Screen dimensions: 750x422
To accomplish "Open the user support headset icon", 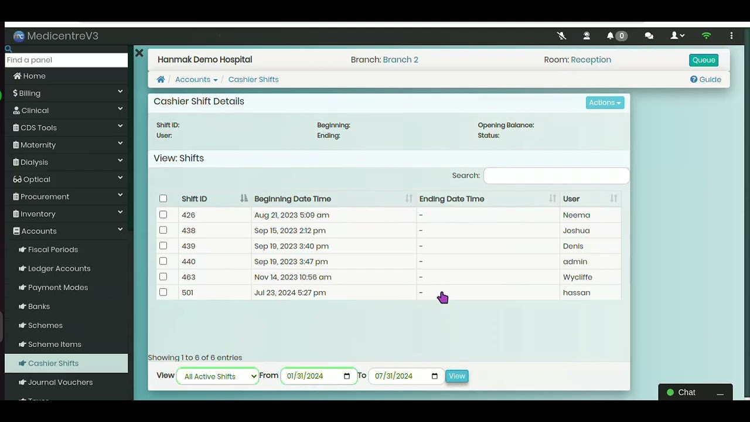I will 587,36.
